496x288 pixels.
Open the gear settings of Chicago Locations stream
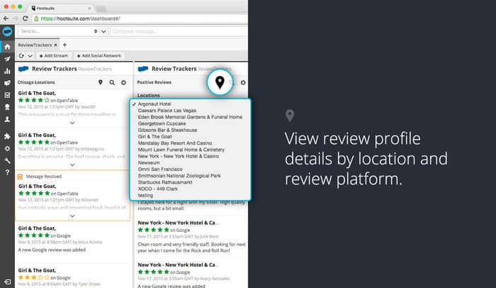[123, 82]
